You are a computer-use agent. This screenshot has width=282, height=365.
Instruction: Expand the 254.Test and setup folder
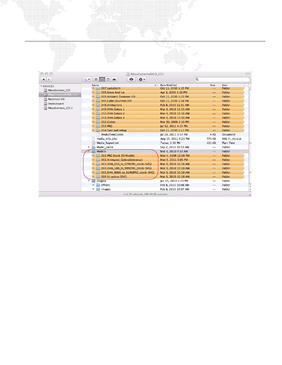tap(93, 130)
